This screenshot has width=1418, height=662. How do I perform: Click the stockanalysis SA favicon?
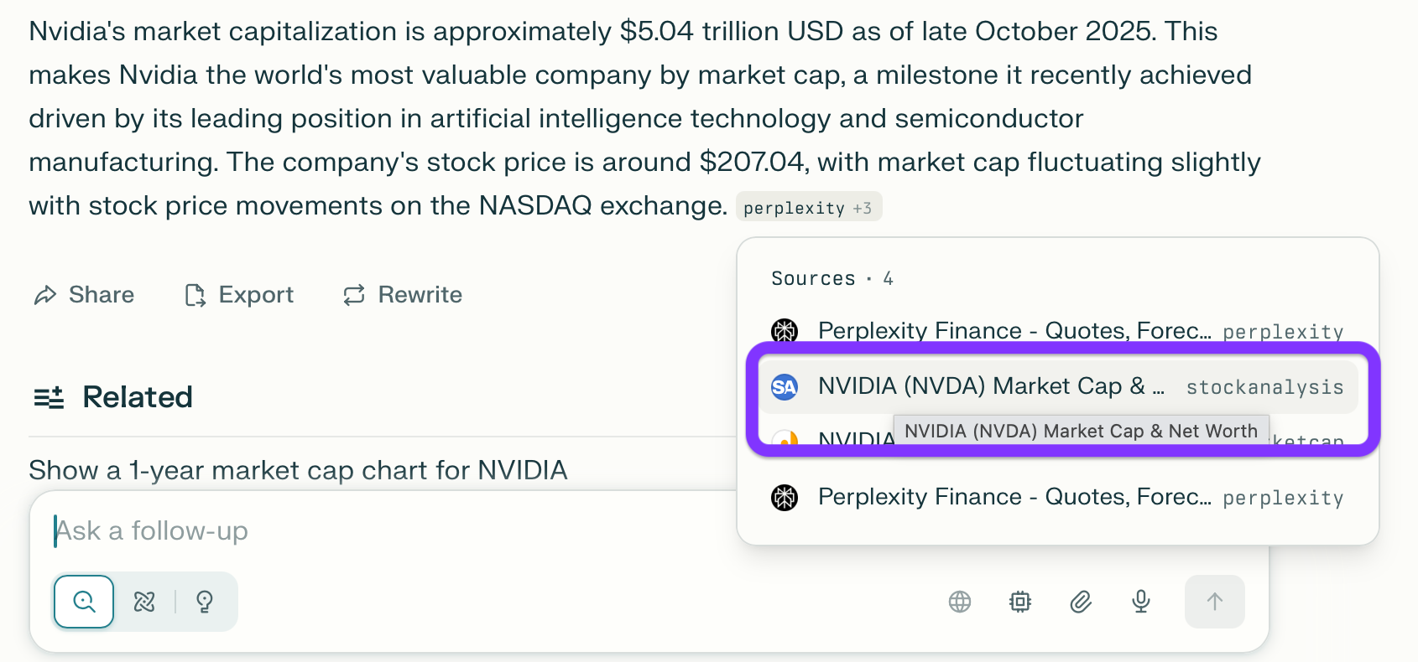[x=785, y=387]
